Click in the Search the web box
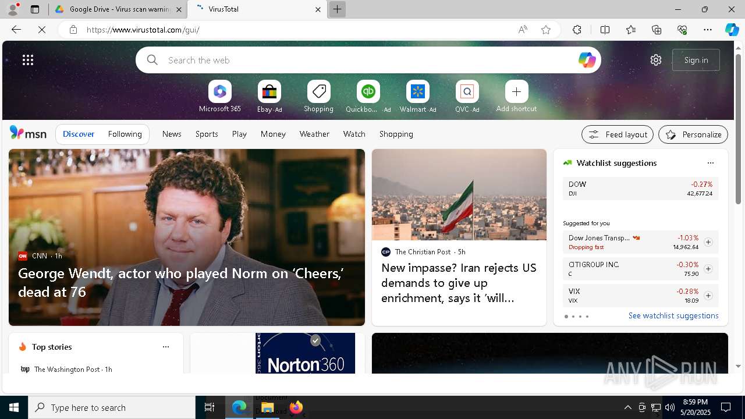This screenshot has height=419, width=745. coord(368,60)
